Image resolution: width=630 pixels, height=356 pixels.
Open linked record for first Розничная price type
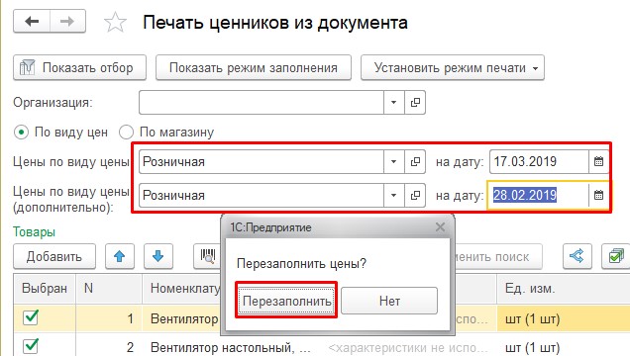(x=415, y=161)
